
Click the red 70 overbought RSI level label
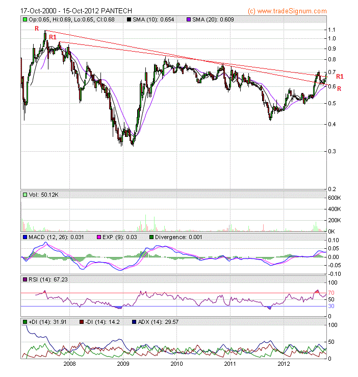(331, 293)
